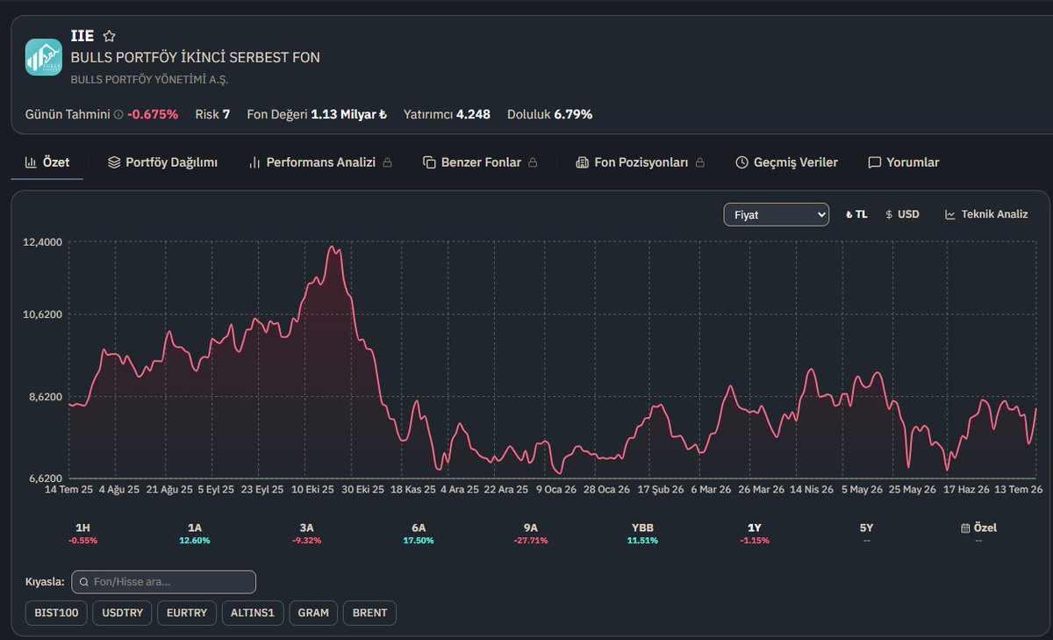Viewport: 1053px width, 640px height.
Task: Open the Geçmiş Veriler tab
Action: pyautogui.click(x=786, y=162)
